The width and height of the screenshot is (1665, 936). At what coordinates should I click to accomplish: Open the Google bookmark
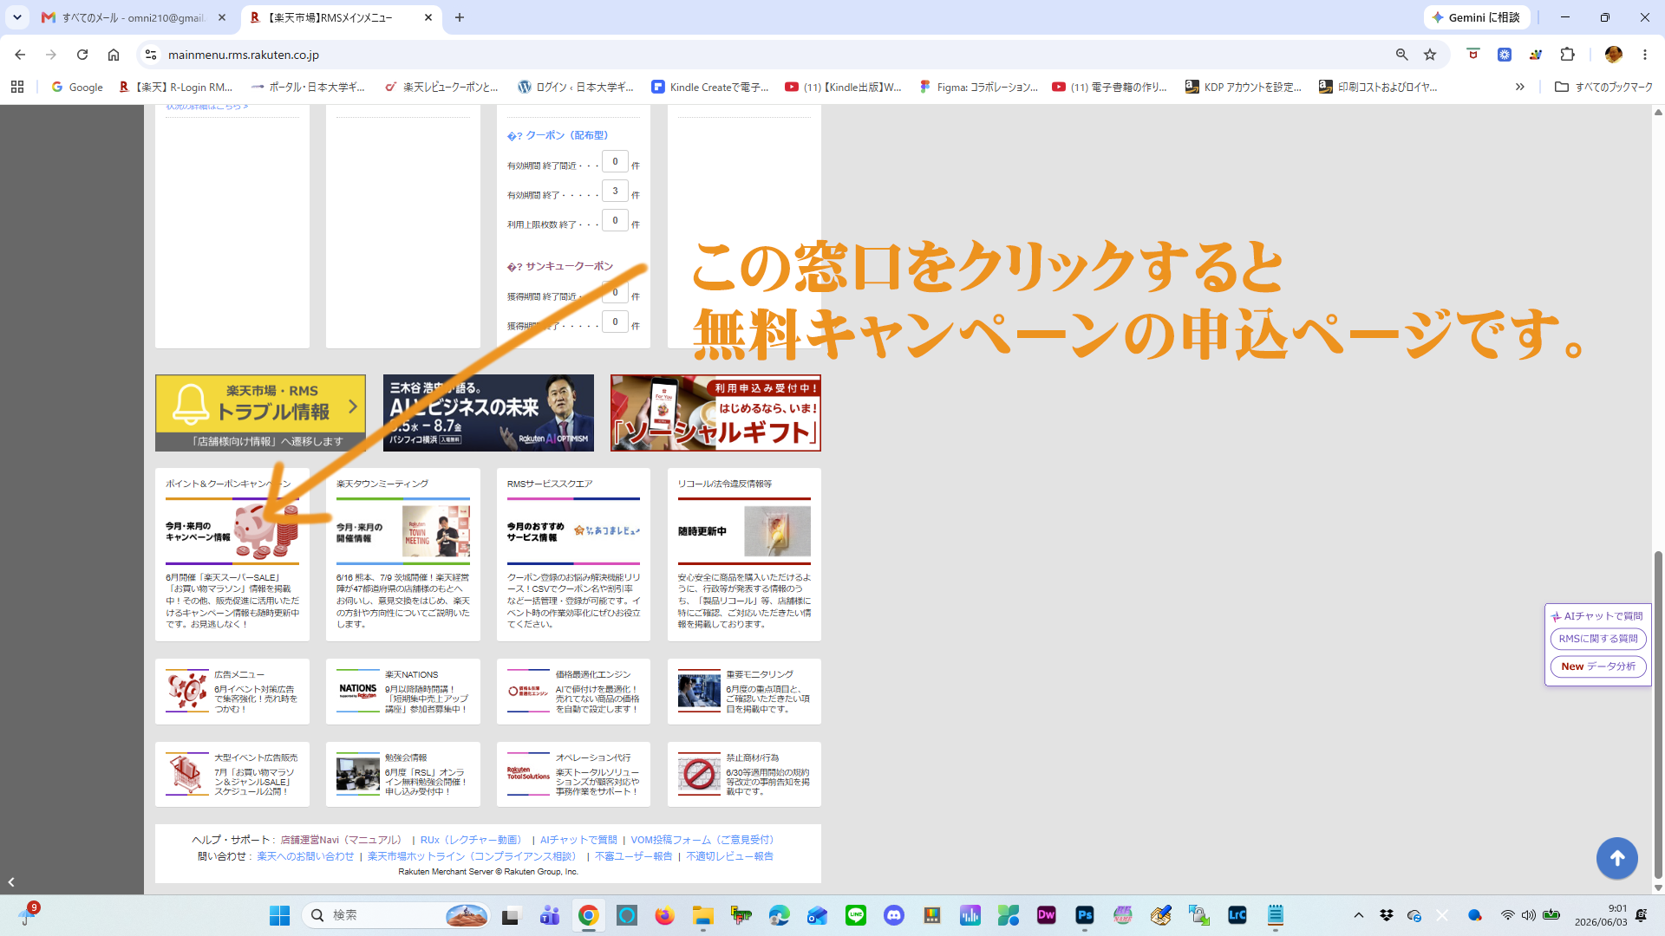77,87
